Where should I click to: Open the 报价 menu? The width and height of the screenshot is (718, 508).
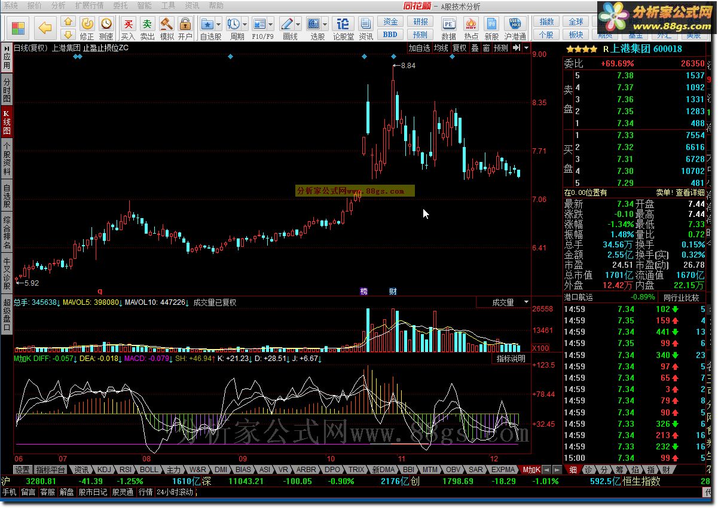click(x=35, y=5)
